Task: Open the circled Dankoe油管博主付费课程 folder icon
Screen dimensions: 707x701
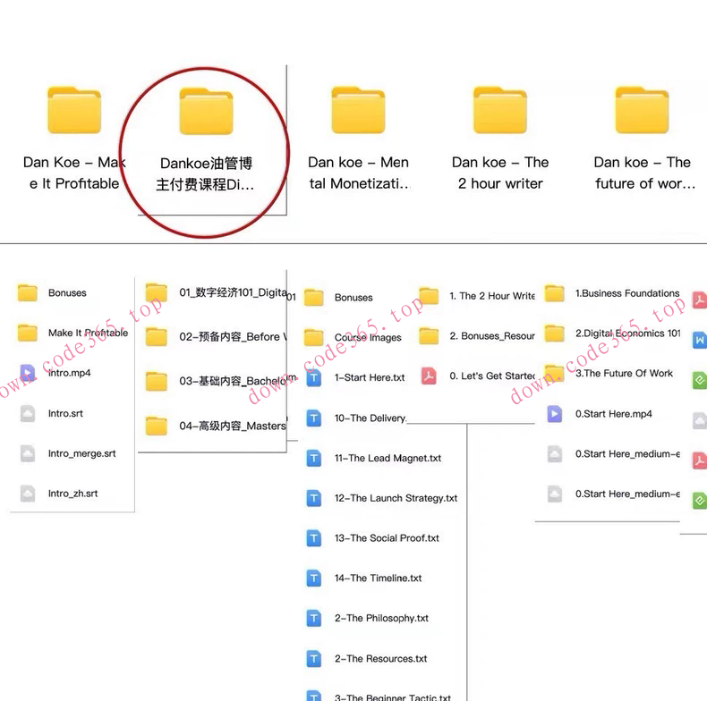Action: tap(206, 111)
